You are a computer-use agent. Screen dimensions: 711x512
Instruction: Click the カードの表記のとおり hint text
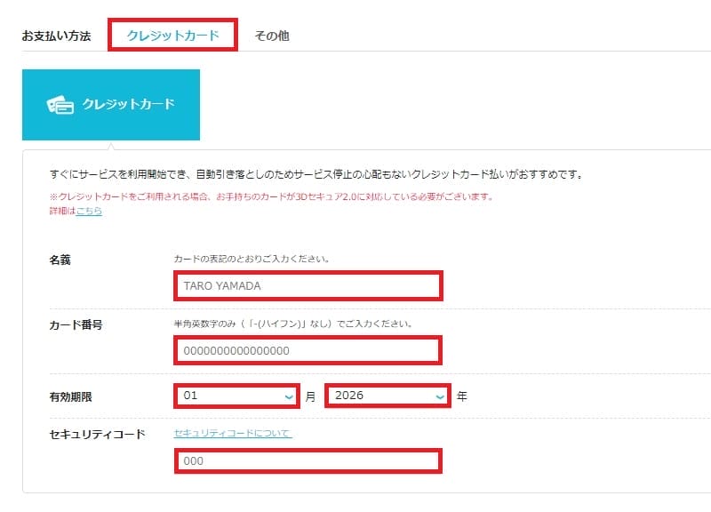click(252, 260)
